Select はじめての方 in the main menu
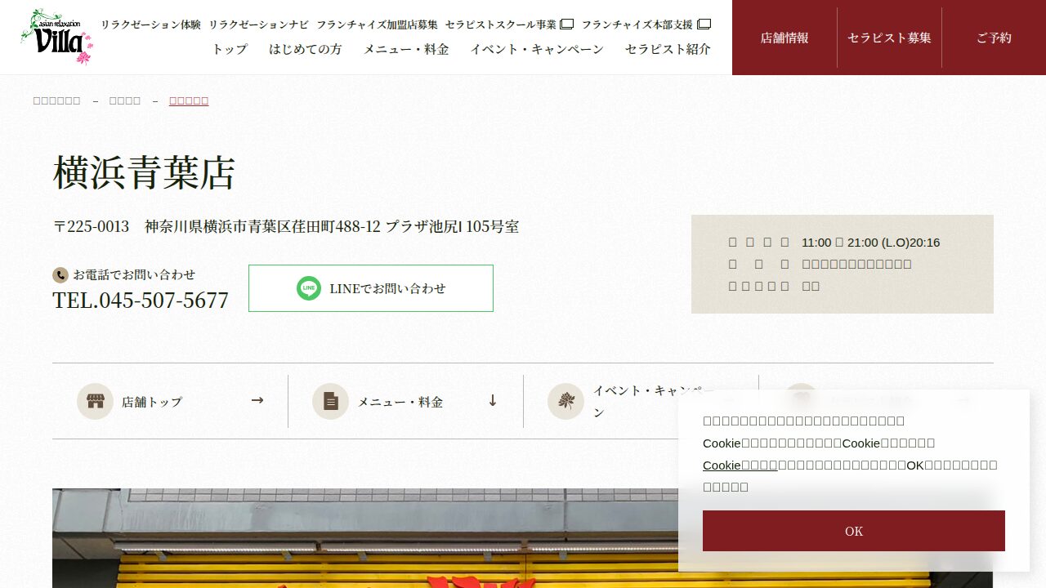Screen dimensions: 1046x588 [x=306, y=49]
